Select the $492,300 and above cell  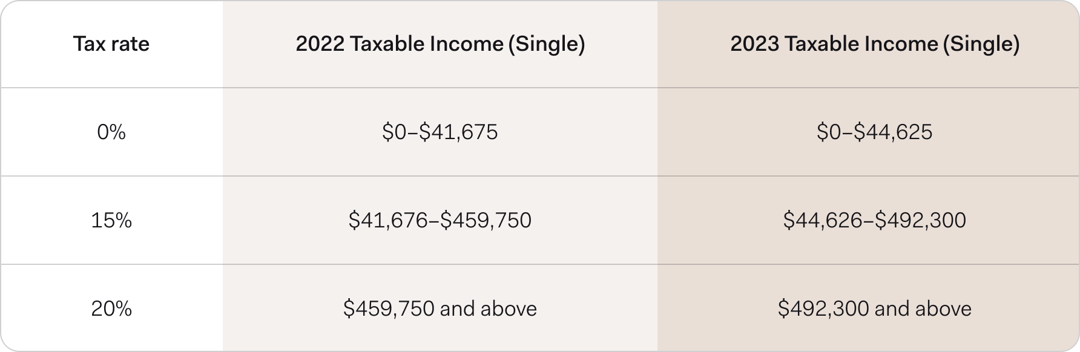point(875,308)
